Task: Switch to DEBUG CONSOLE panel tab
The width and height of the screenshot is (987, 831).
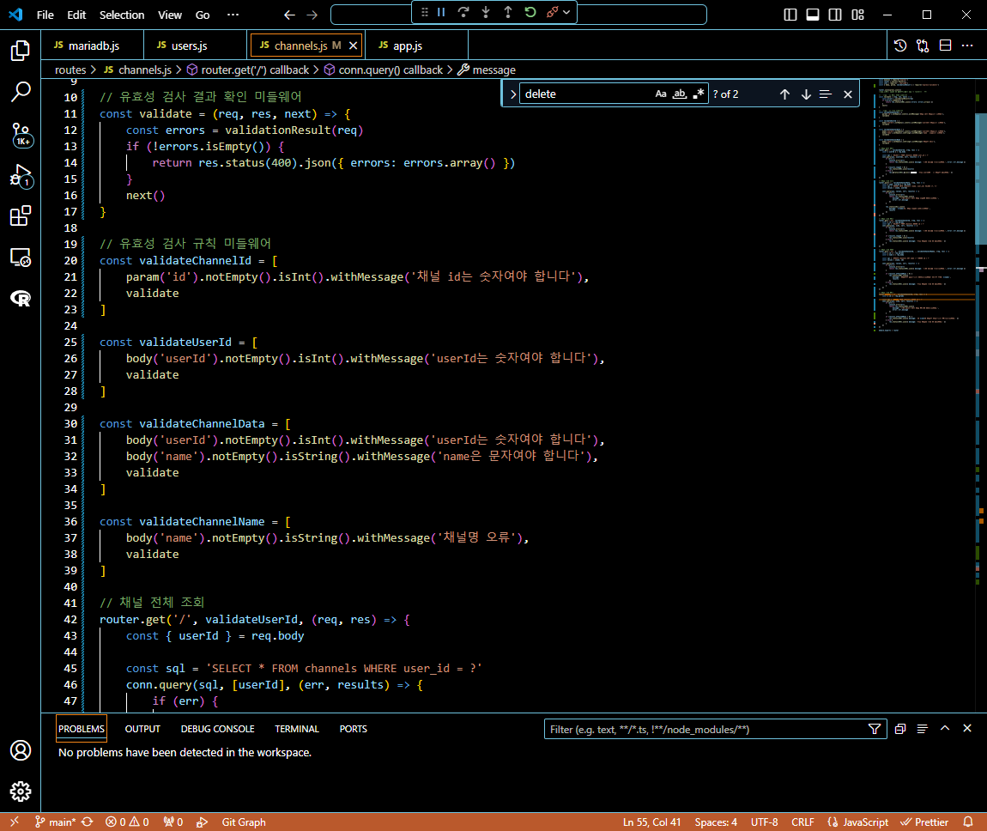Action: coord(218,729)
